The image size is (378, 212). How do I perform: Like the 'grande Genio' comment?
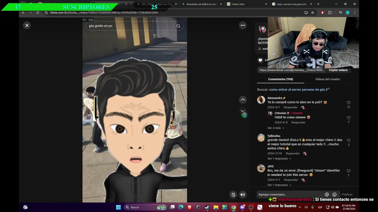click(x=348, y=140)
